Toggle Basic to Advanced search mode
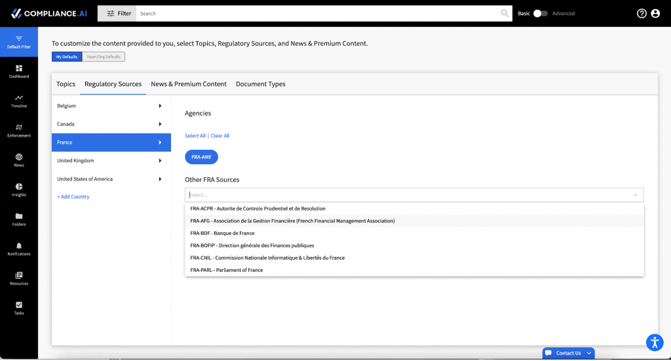Screen dimensions: 671x361 coord(540,14)
